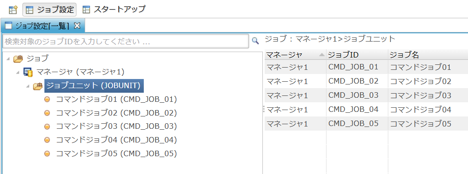Click マネージャ1 cell in CMD_JOB_05 row
The width and height of the screenshot is (468, 174).
coord(295,123)
